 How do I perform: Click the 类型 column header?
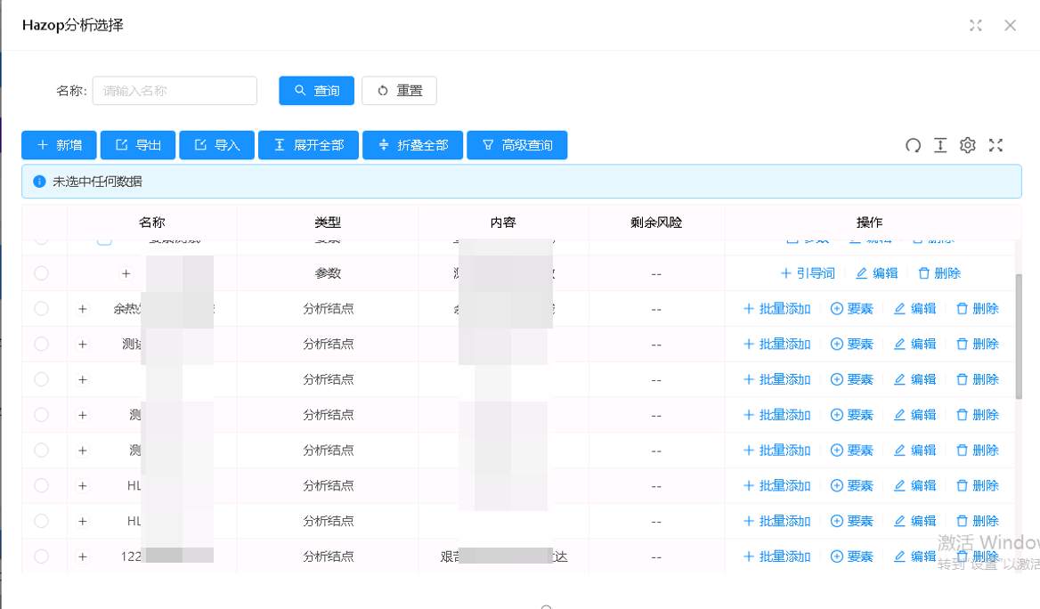click(328, 223)
